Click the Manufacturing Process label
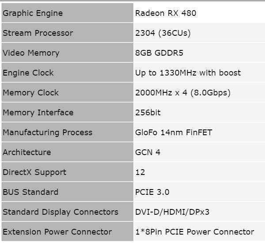The height and width of the screenshot is (243, 265). pos(48,133)
